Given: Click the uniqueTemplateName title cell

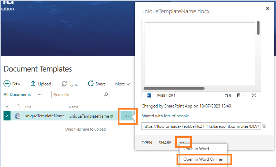Looking at the screenshot, I should [44, 116].
